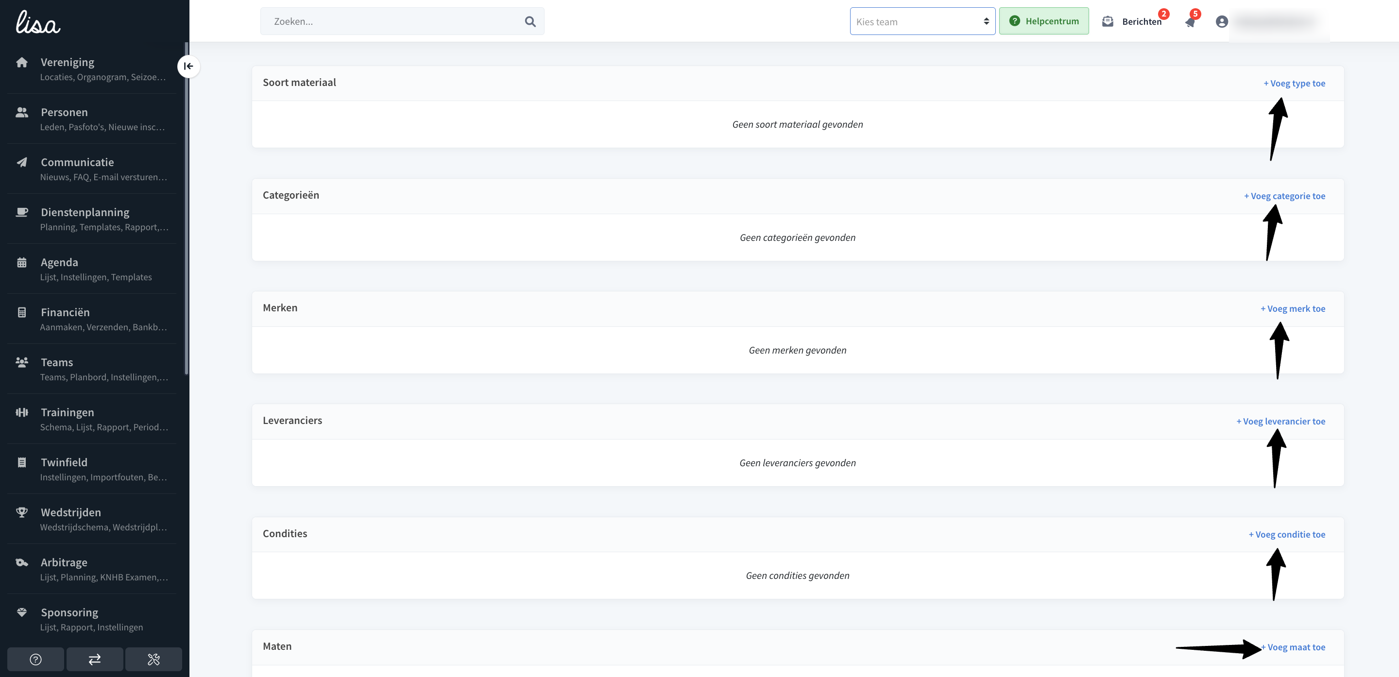Open the Personen menu
This screenshot has height=677, width=1399.
point(92,119)
